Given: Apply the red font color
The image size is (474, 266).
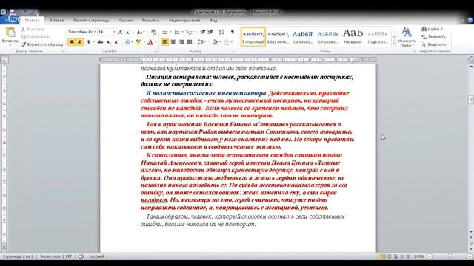Looking at the screenshot, I should click(x=150, y=42).
